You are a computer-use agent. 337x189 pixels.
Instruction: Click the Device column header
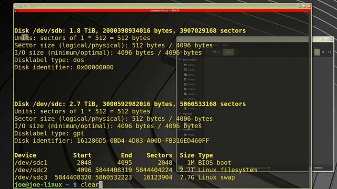pos(25,155)
